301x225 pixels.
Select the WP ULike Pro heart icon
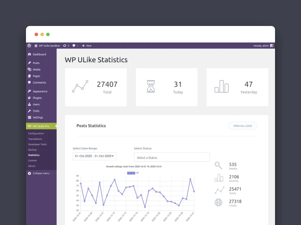29,127
